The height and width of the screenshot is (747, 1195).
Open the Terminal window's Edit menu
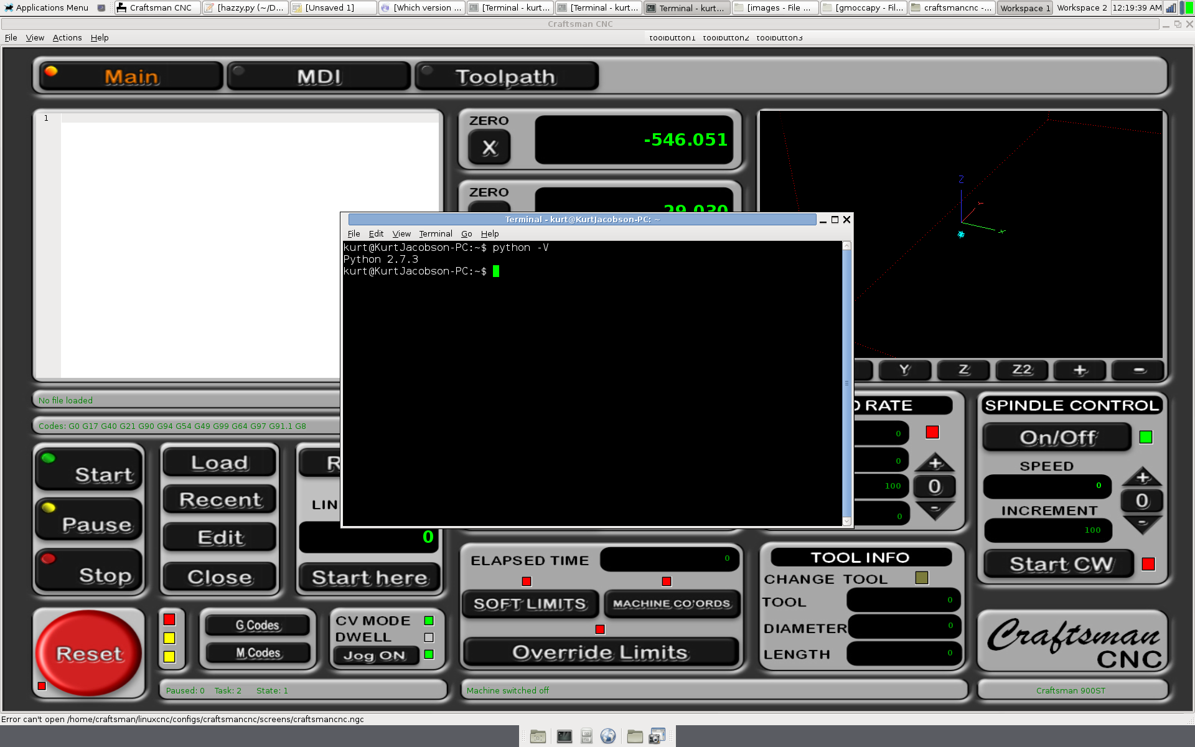click(x=376, y=233)
